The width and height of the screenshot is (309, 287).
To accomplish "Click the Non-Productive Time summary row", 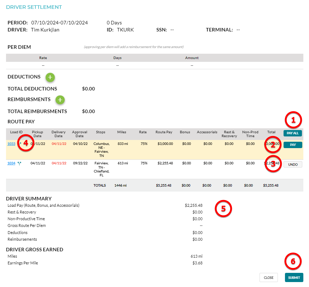I will click(105, 219).
